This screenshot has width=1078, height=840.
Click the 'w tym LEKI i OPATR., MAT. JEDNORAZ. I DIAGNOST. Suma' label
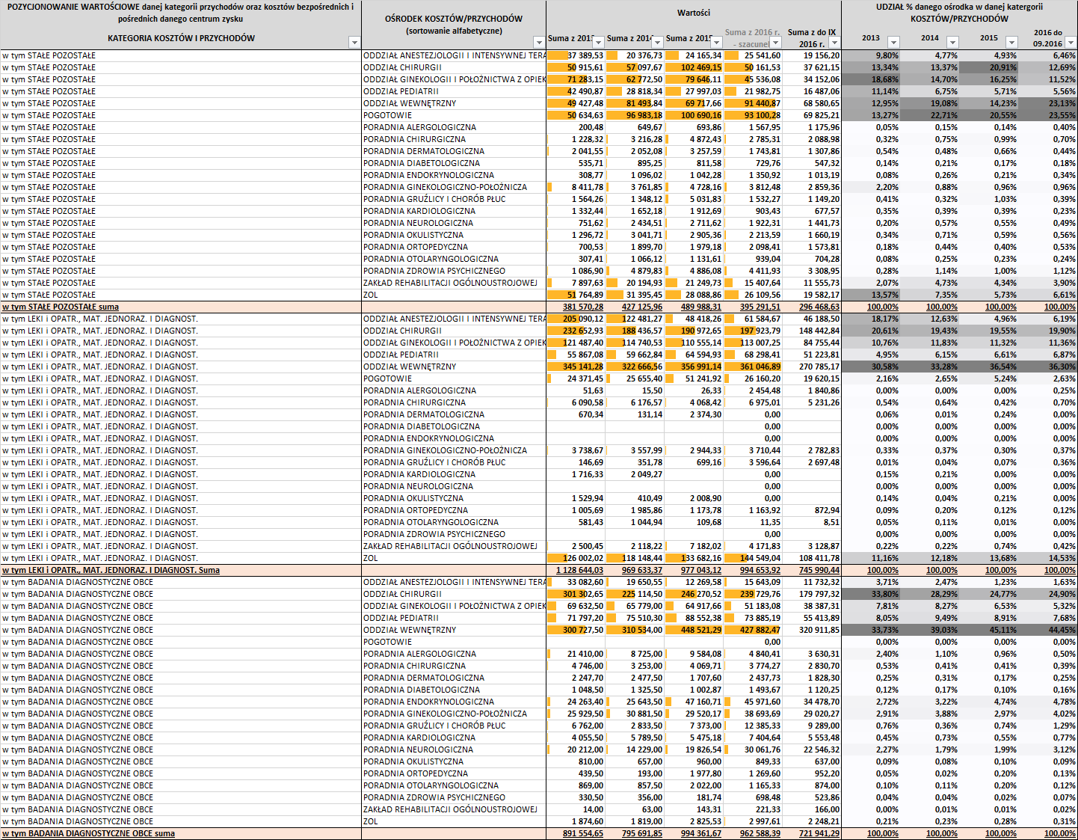111,570
